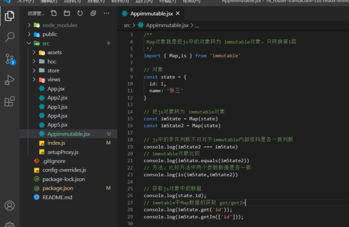Screen dimensions: 349x227
Task: Open config-overrides.js file
Action: click(64, 170)
